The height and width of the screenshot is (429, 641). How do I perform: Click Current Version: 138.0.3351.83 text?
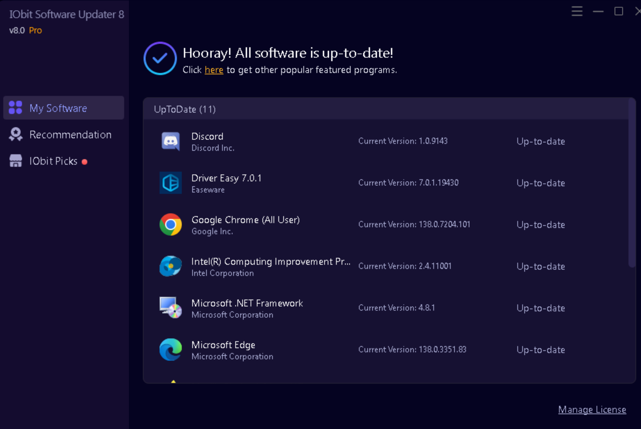click(412, 349)
